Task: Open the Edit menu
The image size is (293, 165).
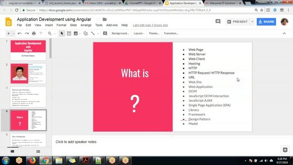Action: click(28, 25)
